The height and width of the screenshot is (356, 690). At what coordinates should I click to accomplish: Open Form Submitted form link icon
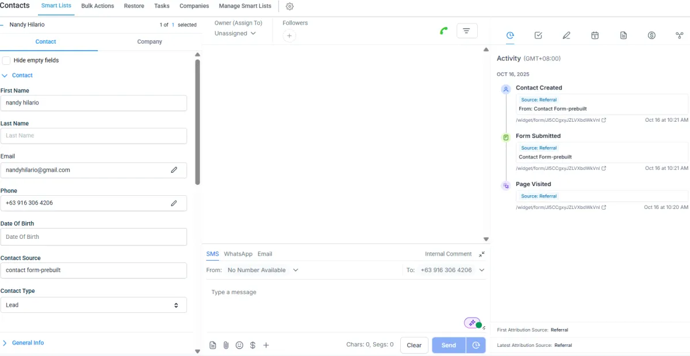tap(604, 168)
